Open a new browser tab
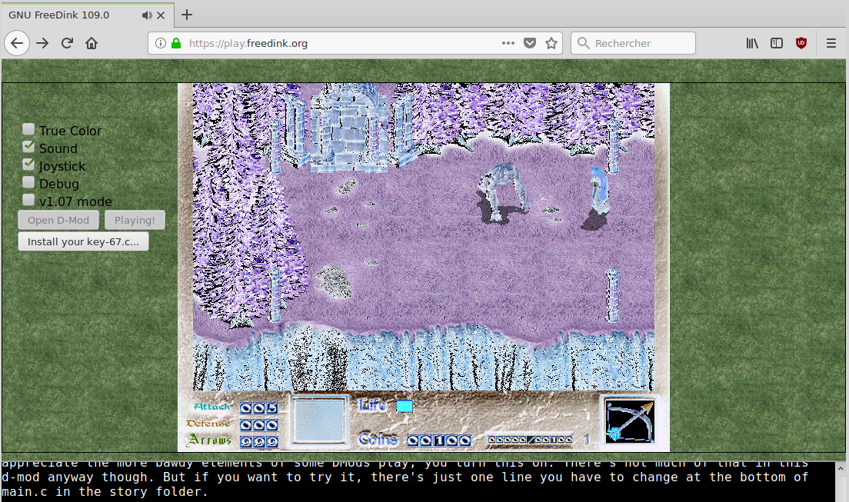This screenshot has width=849, height=502. [186, 15]
